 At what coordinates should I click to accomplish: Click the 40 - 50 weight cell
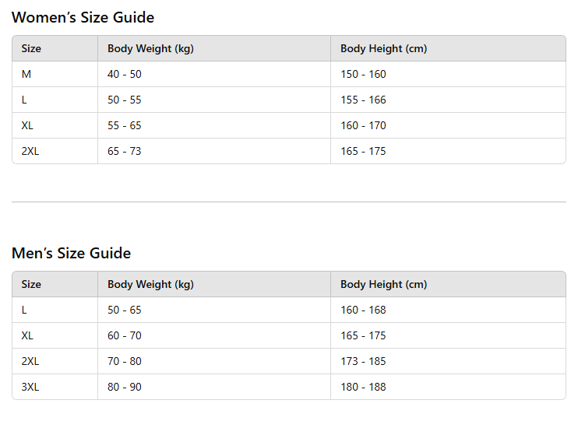coord(125,74)
